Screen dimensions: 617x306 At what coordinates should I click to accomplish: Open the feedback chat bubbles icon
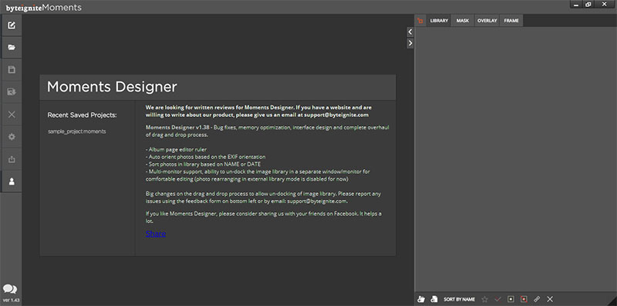(x=10, y=289)
